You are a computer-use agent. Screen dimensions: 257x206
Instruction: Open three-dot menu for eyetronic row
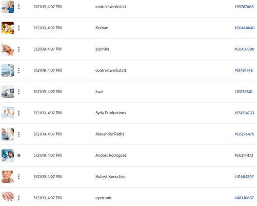[x=19, y=198]
